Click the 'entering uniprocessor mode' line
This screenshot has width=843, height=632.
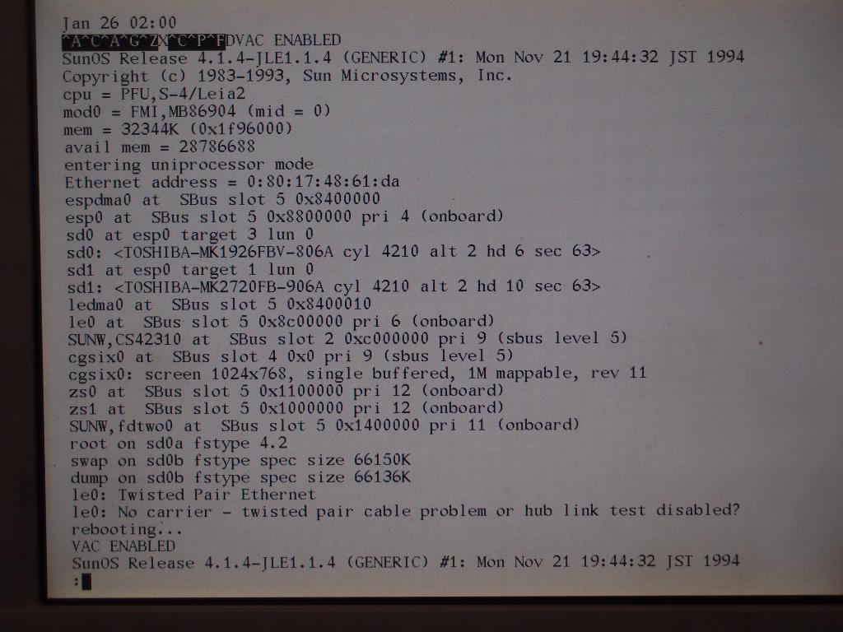189,165
